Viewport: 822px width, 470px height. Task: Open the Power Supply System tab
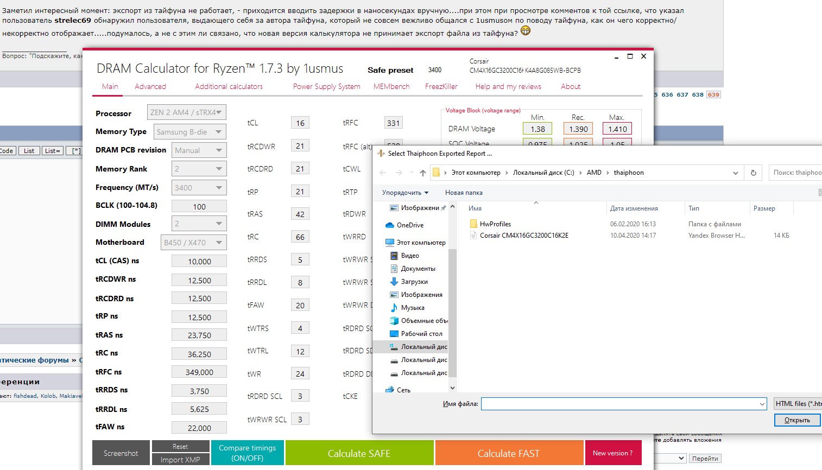coord(327,86)
